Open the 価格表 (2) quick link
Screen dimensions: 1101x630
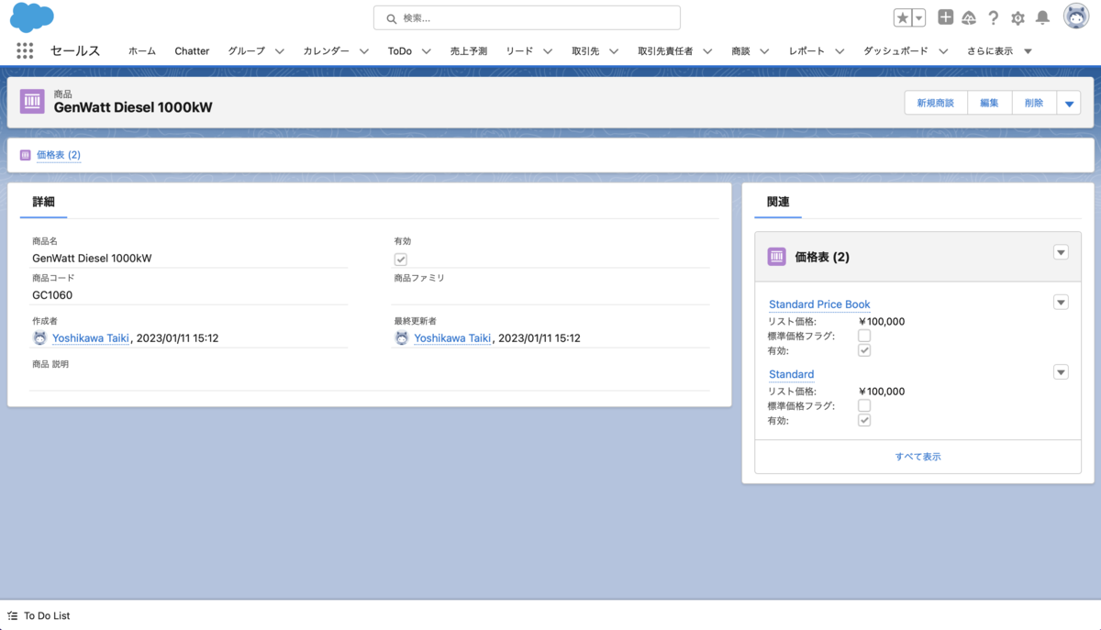[59, 155]
